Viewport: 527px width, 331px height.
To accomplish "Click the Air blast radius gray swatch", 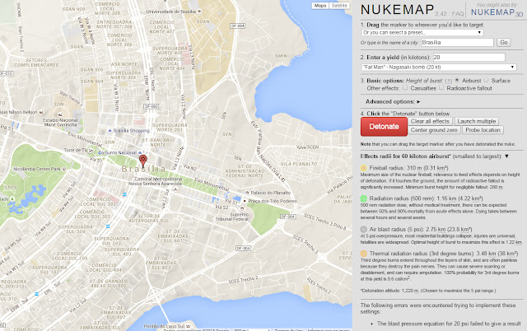I will point(364,229).
